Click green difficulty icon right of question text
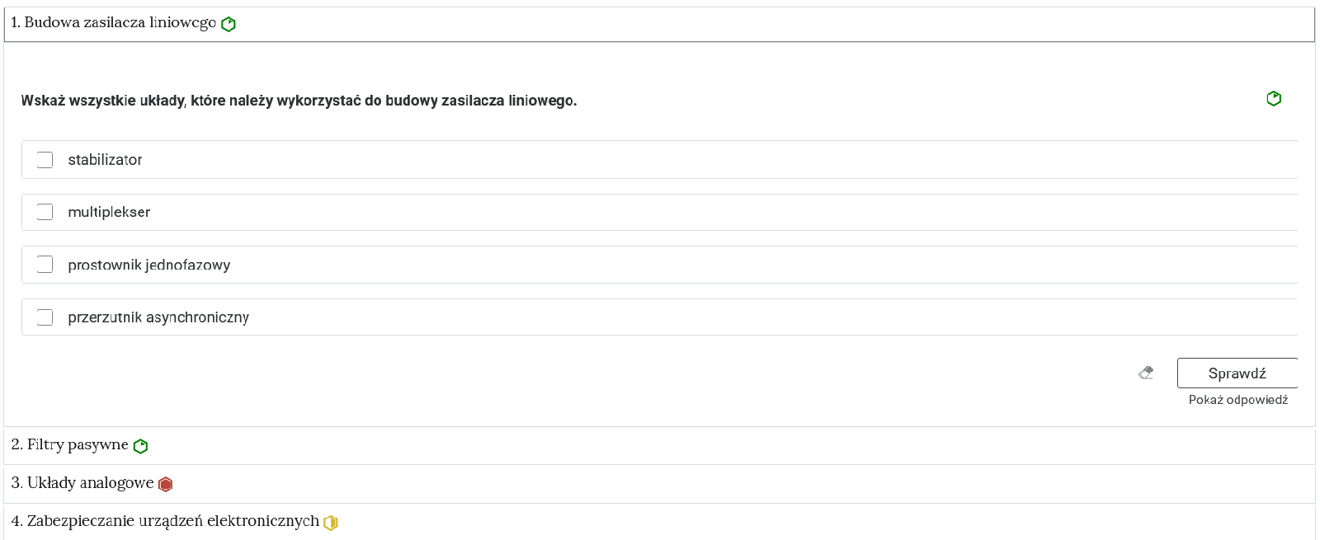1320x540 pixels. [1274, 99]
